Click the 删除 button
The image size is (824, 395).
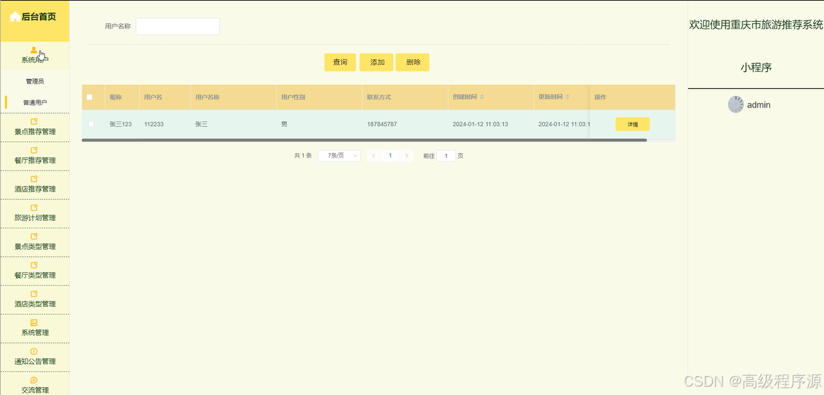click(x=413, y=62)
